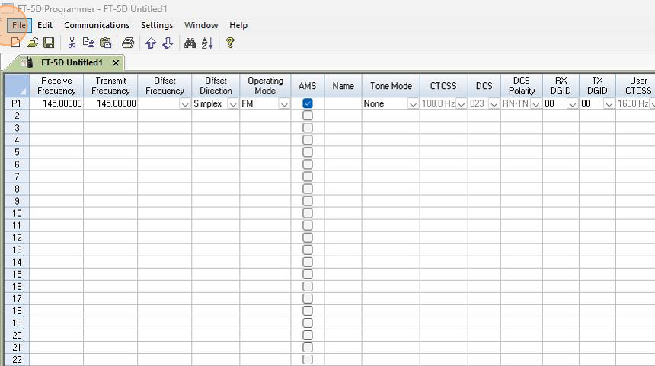The width and height of the screenshot is (655, 366).
Task: Click the Copy toolbar icon
Action: click(88, 43)
